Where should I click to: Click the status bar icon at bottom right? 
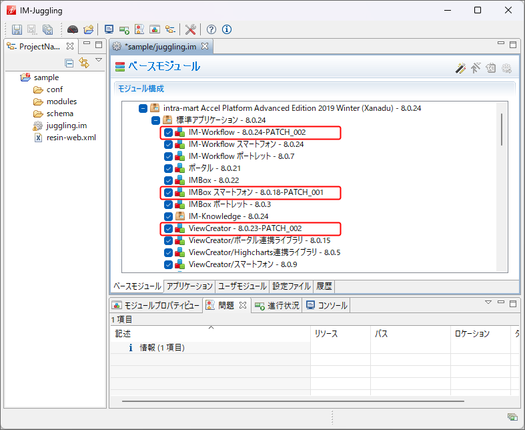(x=512, y=417)
